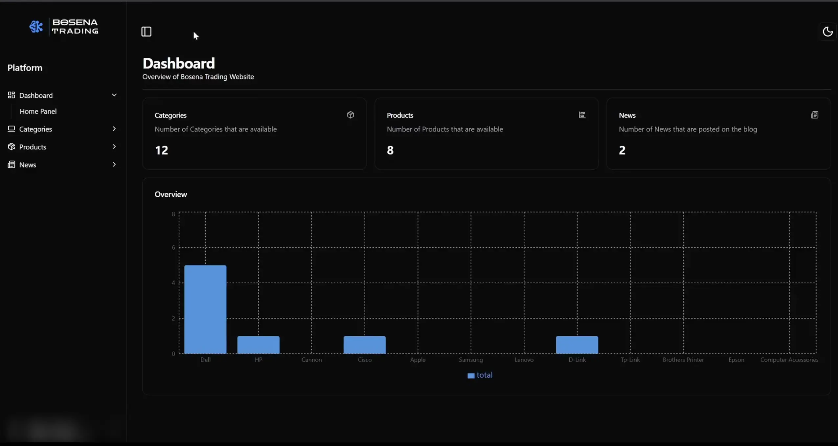Toggle the sidebar panel icon

click(146, 32)
